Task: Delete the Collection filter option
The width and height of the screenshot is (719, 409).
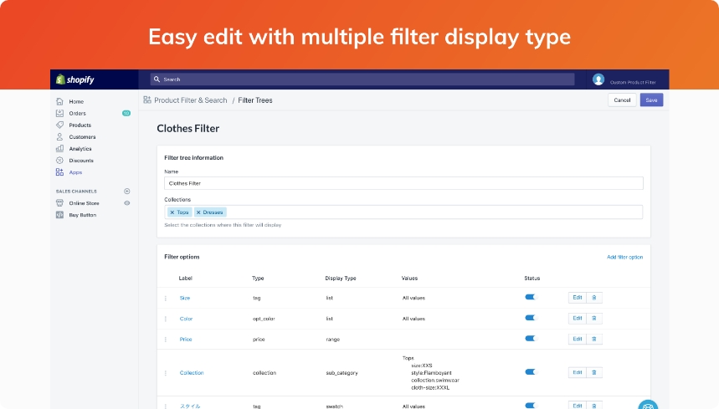Action: click(x=594, y=372)
